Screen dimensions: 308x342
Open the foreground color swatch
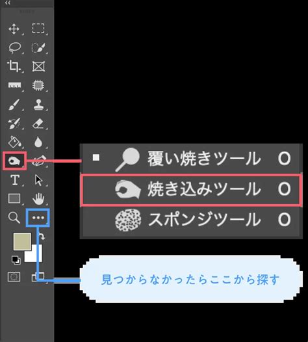pyautogui.click(x=22, y=241)
